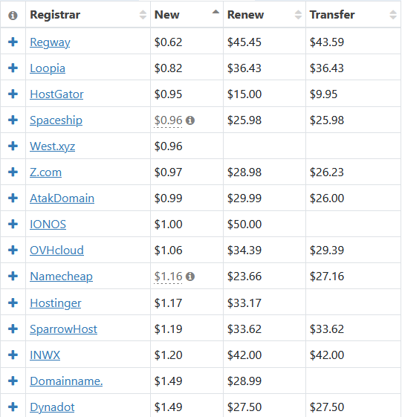Screen dimensions: 402x417
Task: Click info icon beside Namecheap $1.16 price
Action: coord(189,277)
